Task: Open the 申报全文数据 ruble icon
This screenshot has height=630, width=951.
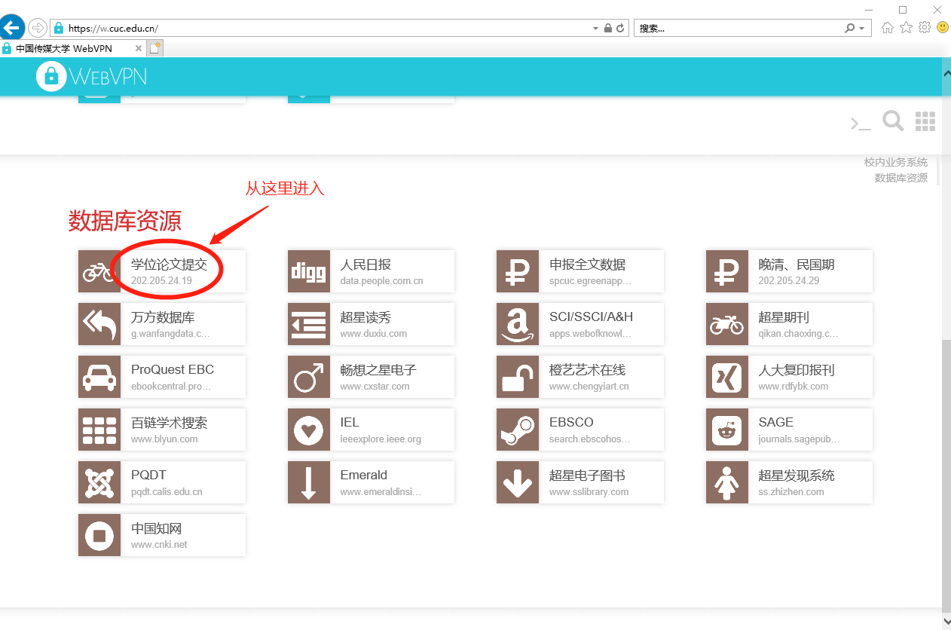Action: 518,271
